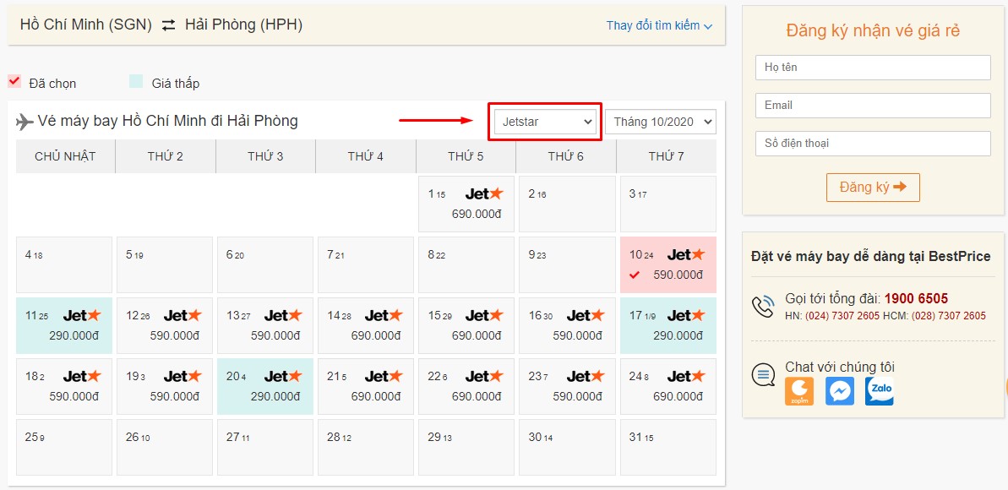1008x490 pixels.
Task: Open the airline selection dropdown showing Jetstar
Action: pyautogui.click(x=544, y=121)
